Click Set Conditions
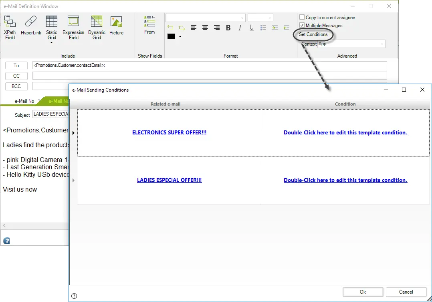The width and height of the screenshot is (432, 302). (313, 34)
